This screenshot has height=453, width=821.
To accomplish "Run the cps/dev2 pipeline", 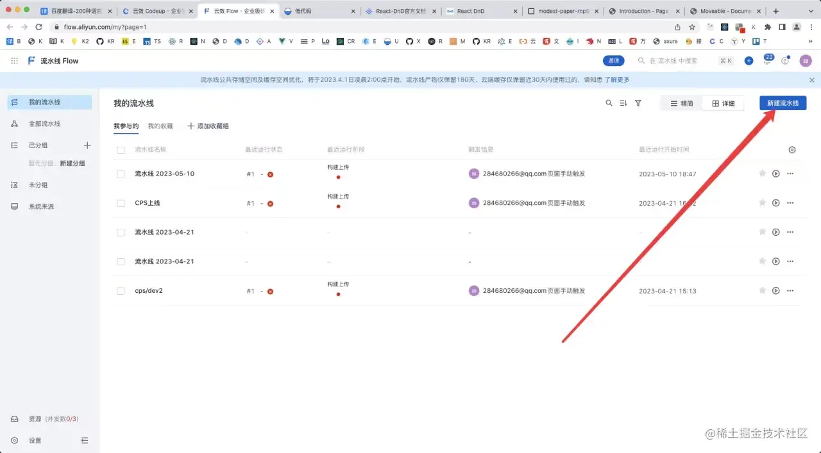I will pyautogui.click(x=776, y=291).
